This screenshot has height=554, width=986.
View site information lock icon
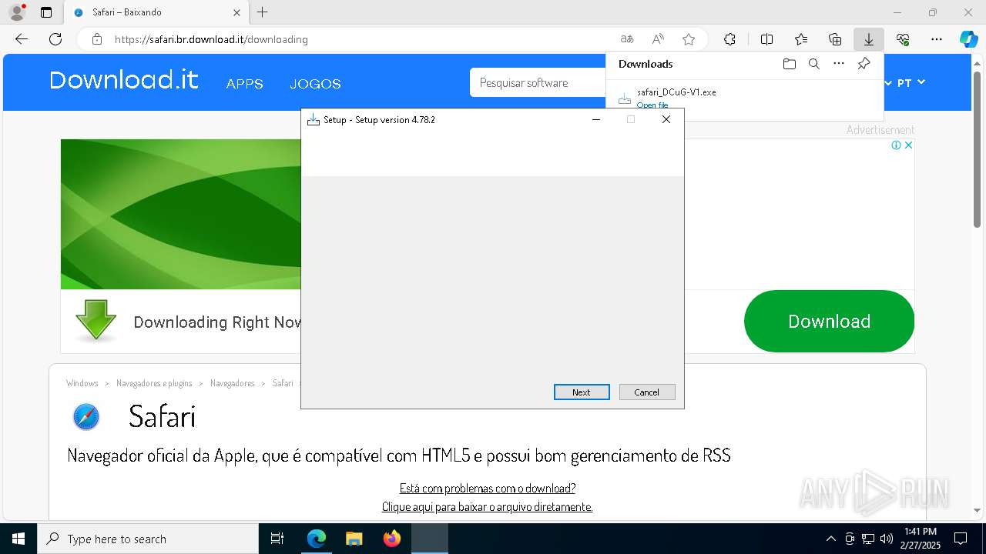pos(97,39)
